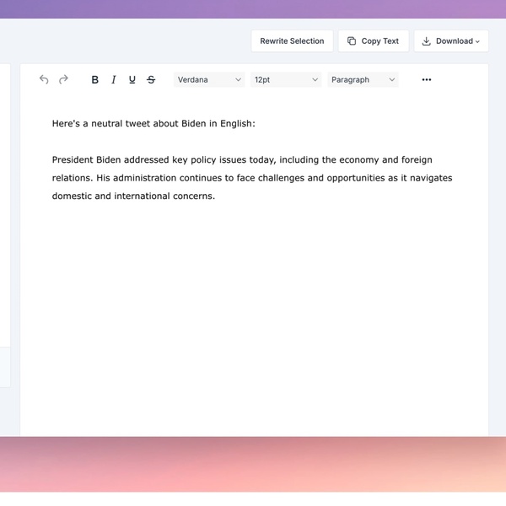The height and width of the screenshot is (506, 506).
Task: Toggle underline formatting
Action: [132, 79]
